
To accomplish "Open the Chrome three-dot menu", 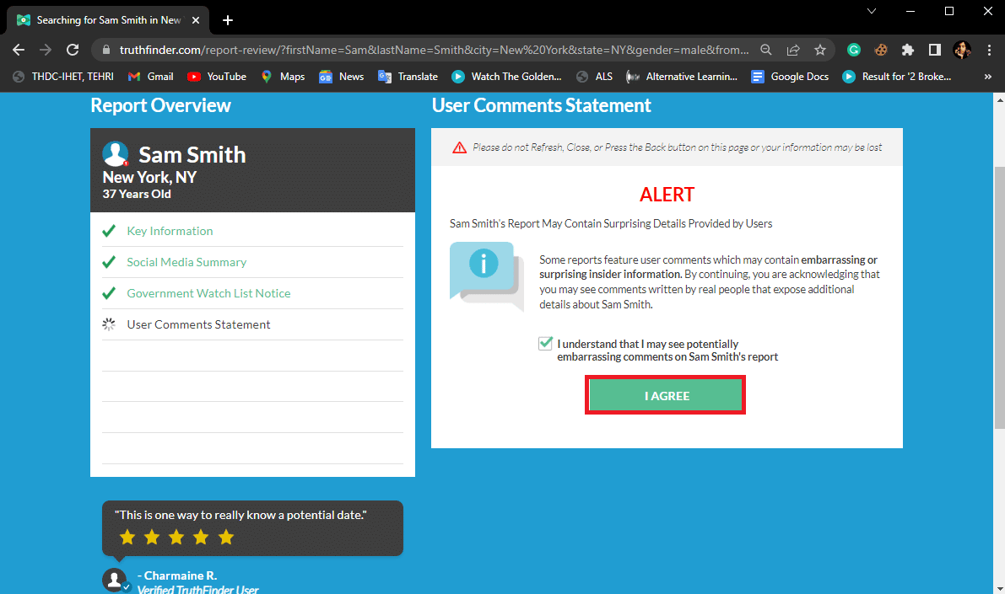I will (x=989, y=50).
